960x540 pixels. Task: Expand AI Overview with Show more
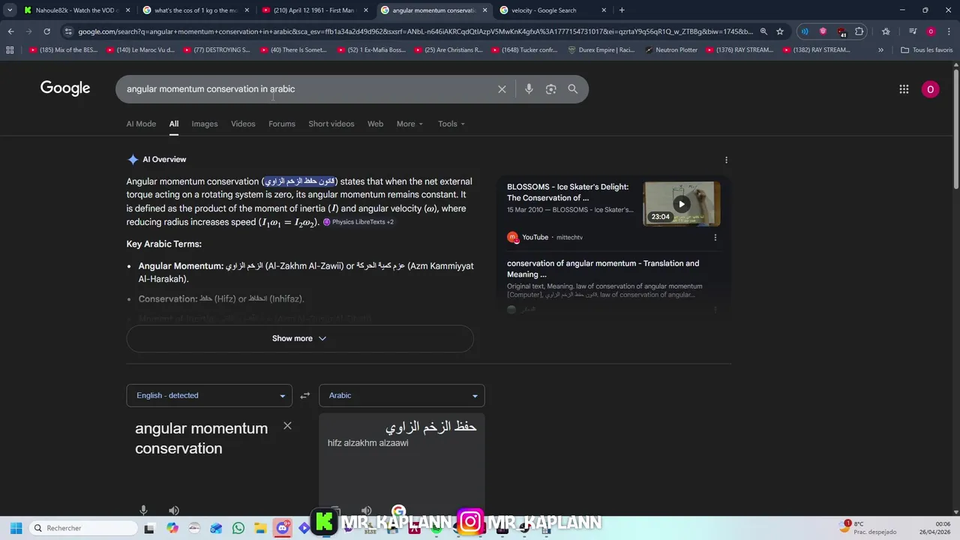(x=300, y=338)
